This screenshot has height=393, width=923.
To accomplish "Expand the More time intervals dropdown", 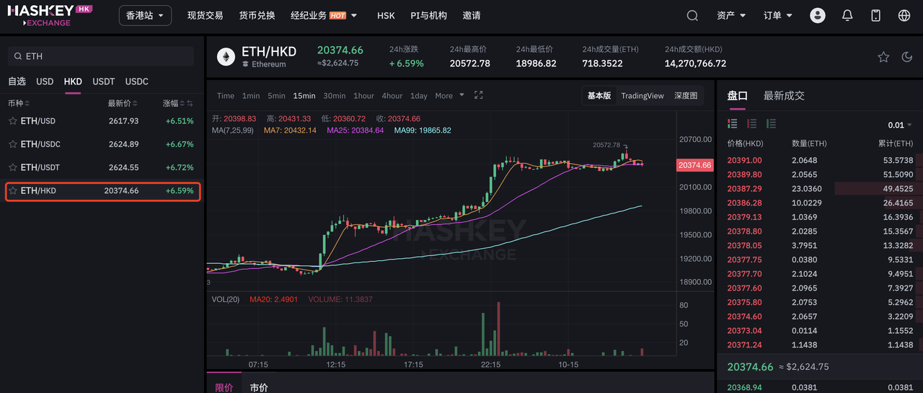I will click(449, 95).
